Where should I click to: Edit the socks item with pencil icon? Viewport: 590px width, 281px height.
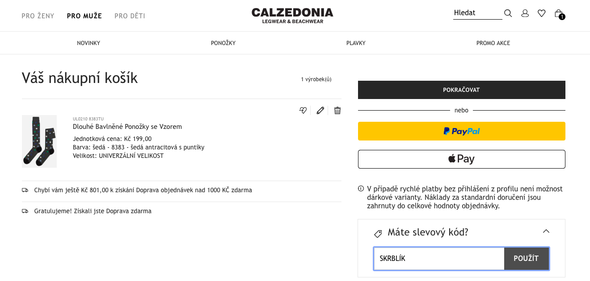click(x=320, y=110)
